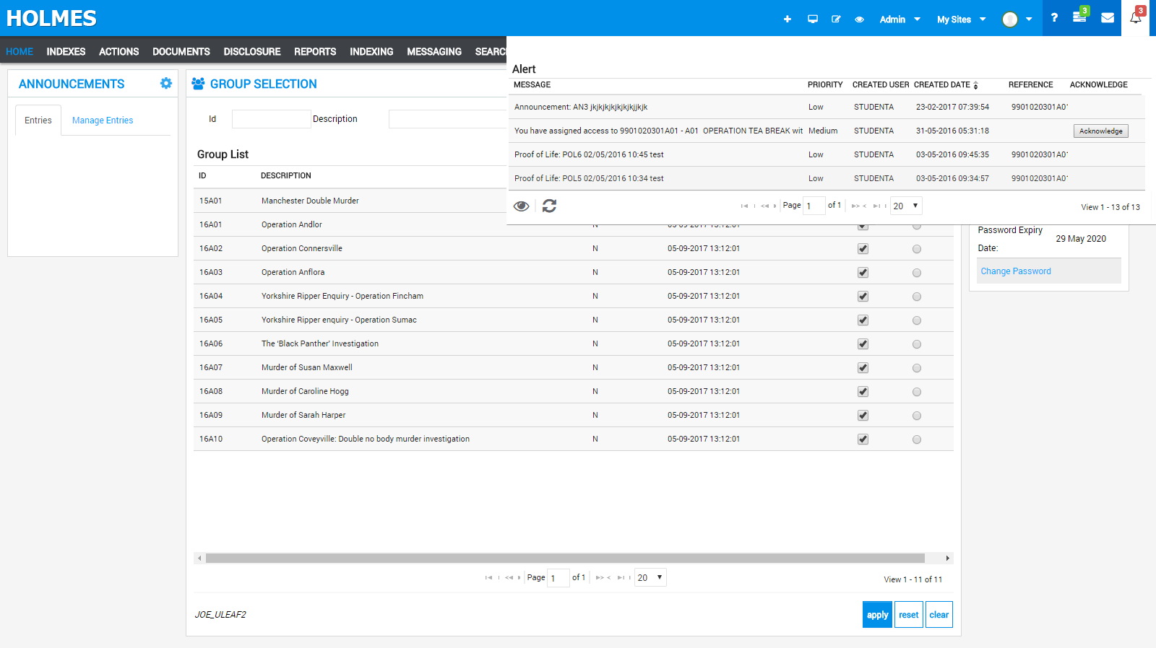The width and height of the screenshot is (1156, 648).
Task: Select the Manchester Double Murder row
Action: 350,201
